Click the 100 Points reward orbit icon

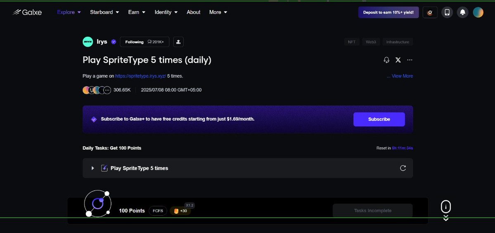(98, 204)
